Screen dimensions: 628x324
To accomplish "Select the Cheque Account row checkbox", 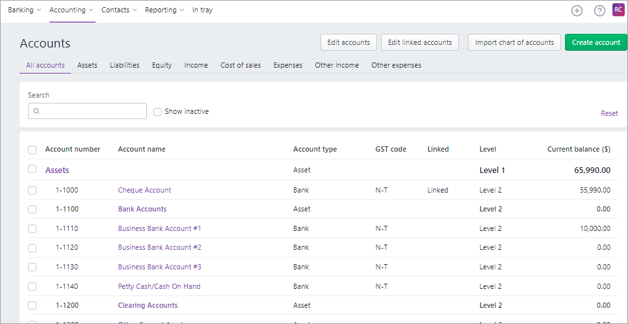I will pos(32,191).
